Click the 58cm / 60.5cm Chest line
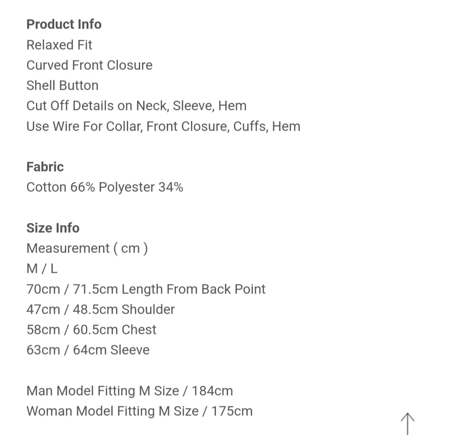The width and height of the screenshot is (465, 442). pyautogui.click(x=91, y=330)
